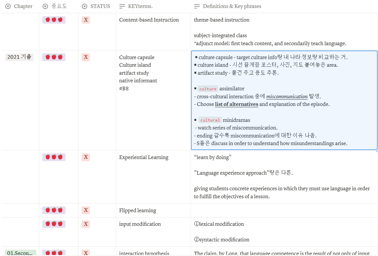Click the X status for input modification
Image resolution: width=378 pixels, height=256 pixels.
pos(86,224)
